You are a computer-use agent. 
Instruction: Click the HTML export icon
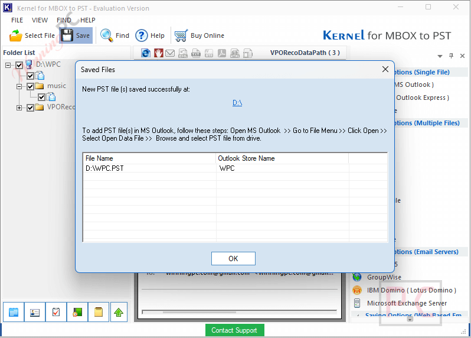235,53
